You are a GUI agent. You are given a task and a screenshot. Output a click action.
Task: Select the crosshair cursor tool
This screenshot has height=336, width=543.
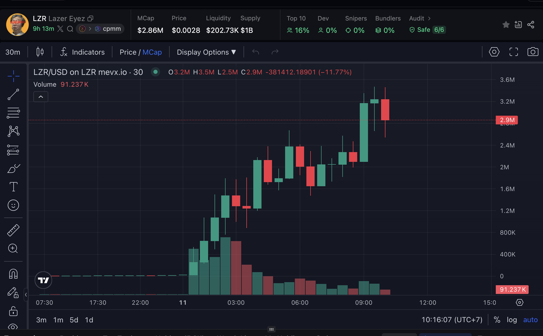[13, 76]
